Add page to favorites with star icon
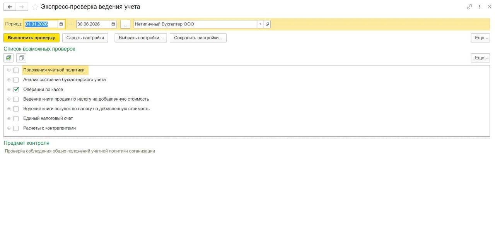 click(35, 7)
